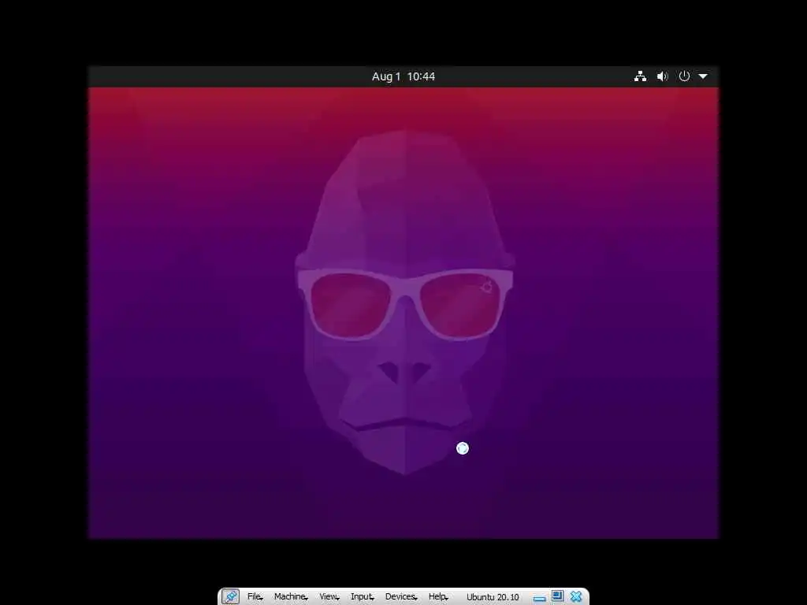
Task: Open the Input menu
Action: click(x=363, y=597)
